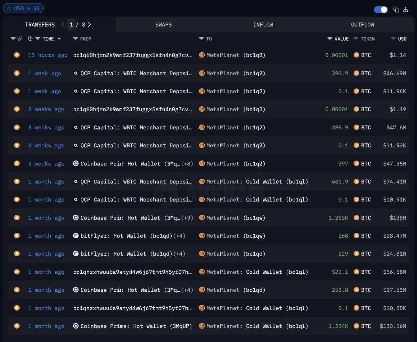Expand (+4) badge in the $28.47M row

pos(179,236)
